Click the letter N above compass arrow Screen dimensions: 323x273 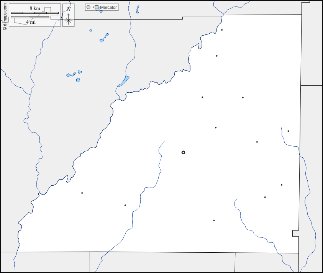pyautogui.click(x=68, y=9)
